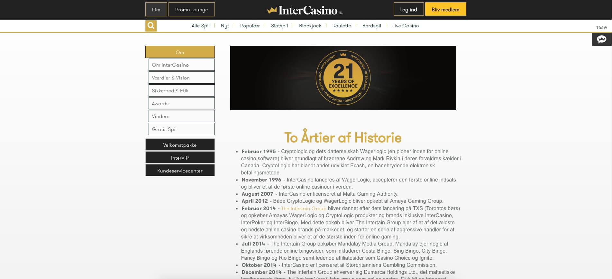
Task: Open the Om header button
Action: click(156, 9)
